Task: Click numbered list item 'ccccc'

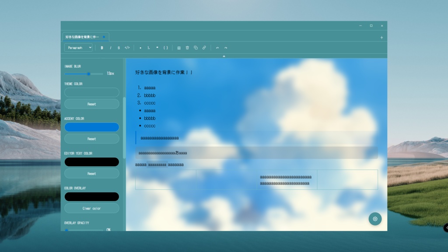Action: pos(150,103)
